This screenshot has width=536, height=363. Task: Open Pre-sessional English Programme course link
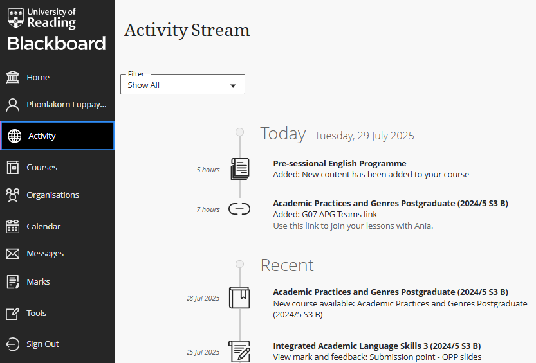339,164
